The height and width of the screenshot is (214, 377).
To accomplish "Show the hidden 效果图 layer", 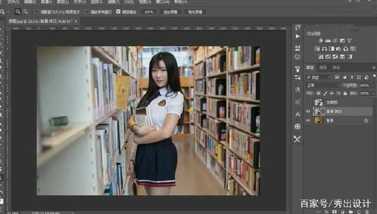I will [308, 103].
